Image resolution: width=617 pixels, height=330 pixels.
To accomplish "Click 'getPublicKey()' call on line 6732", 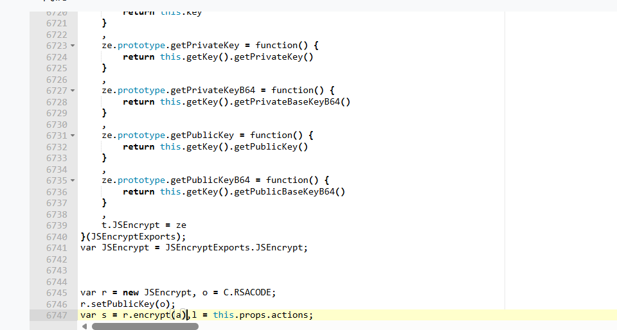I will click(271, 147).
